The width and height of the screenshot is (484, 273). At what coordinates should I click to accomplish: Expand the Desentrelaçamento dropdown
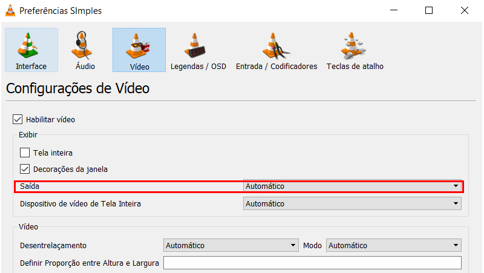(231, 245)
